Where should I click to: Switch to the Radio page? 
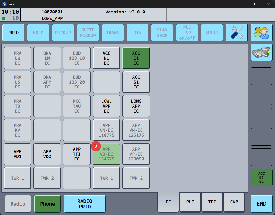coord(18,204)
